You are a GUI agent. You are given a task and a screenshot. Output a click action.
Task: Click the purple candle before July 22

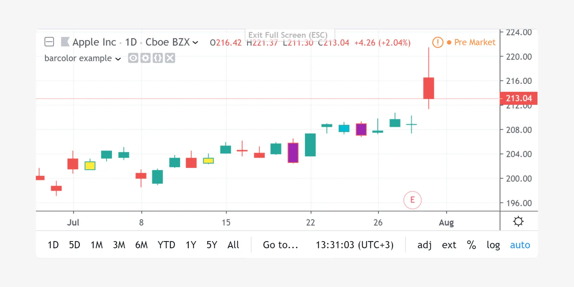click(293, 153)
